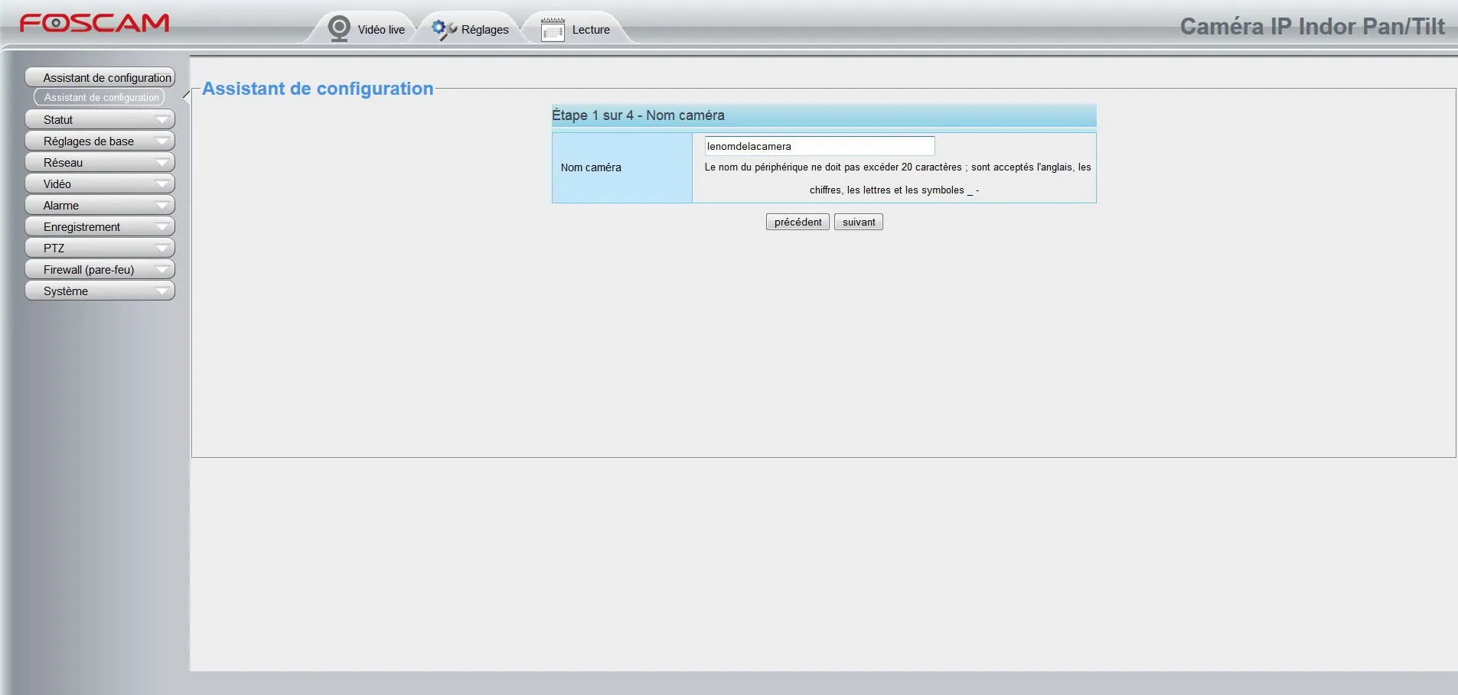Screen dimensions: 1458x695
Task: Expand the Système menu
Action: pyautogui.click(x=99, y=291)
